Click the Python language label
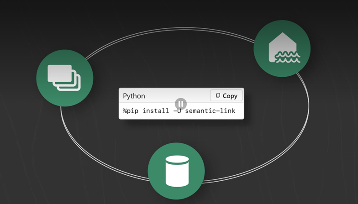The height and width of the screenshot is (204, 358). (x=134, y=96)
